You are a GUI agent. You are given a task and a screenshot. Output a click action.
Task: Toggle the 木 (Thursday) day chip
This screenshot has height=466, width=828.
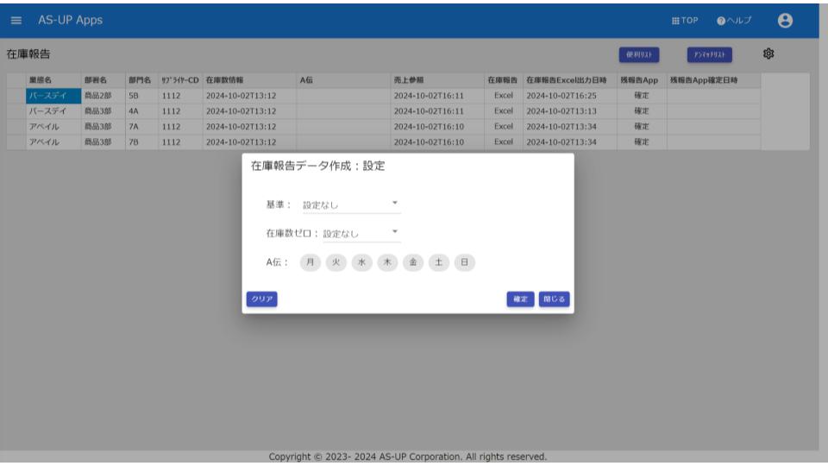pos(388,263)
